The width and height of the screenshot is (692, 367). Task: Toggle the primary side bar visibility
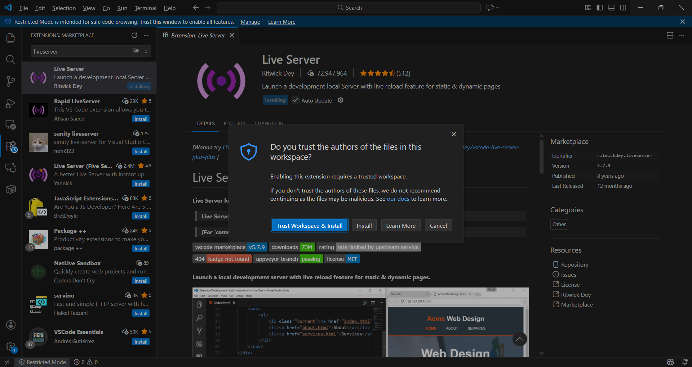point(600,8)
